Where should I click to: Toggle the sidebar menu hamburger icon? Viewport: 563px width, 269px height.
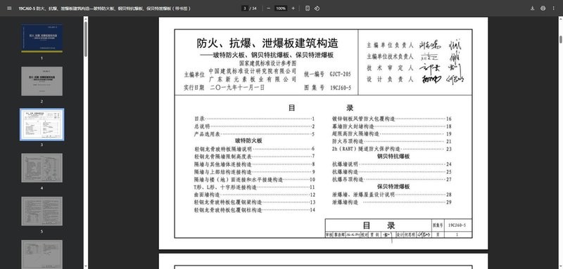pos(9,8)
